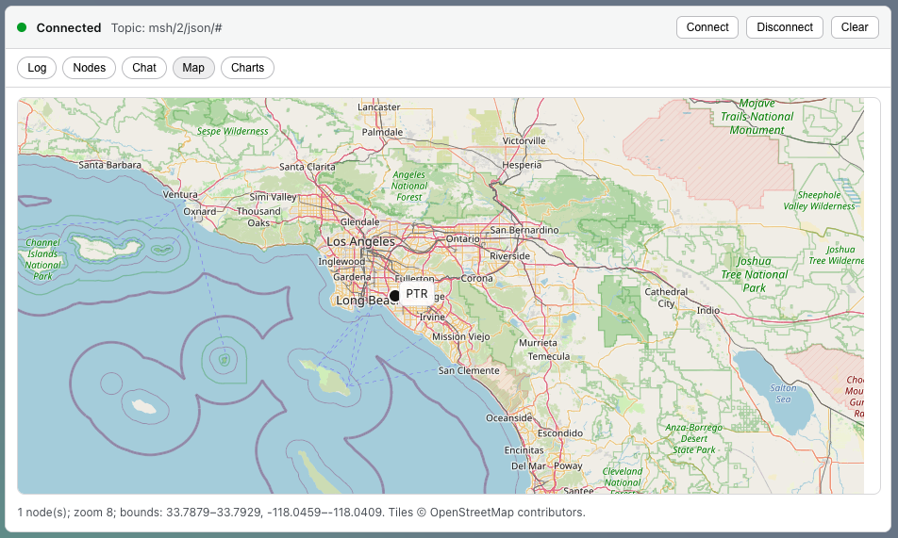The width and height of the screenshot is (898, 538).
Task: Open the Nodes tab
Action: coord(90,68)
